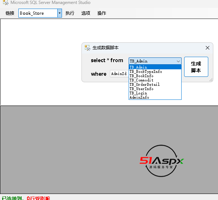Select TB_OrderDetail in the table list
Viewport: 218px width, 200px height.
[x=155, y=84]
